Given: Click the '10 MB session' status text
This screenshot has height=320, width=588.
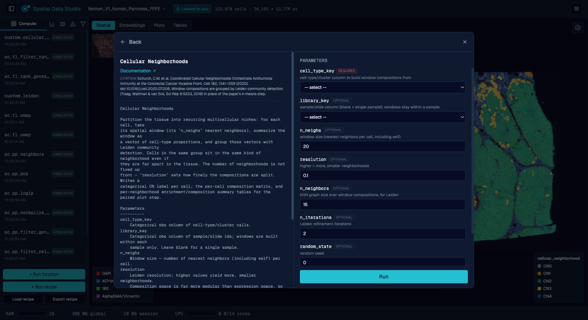Looking at the screenshot, I should click(141, 314).
